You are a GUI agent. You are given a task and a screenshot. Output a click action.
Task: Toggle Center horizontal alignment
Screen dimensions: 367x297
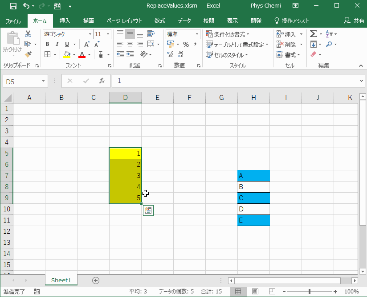pyautogui.click(x=130, y=44)
